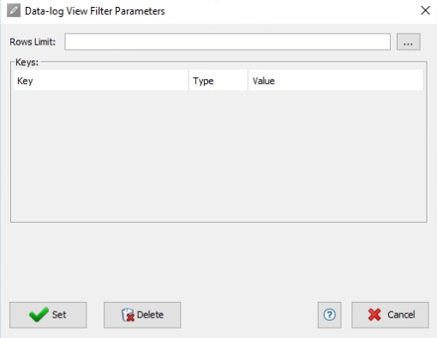The width and height of the screenshot is (437, 338).
Task: Sort by the Key column header
Action: (100, 81)
